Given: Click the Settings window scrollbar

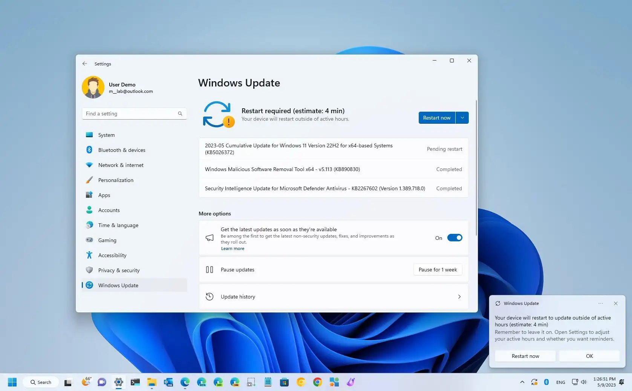Looking at the screenshot, I should click(x=476, y=168).
